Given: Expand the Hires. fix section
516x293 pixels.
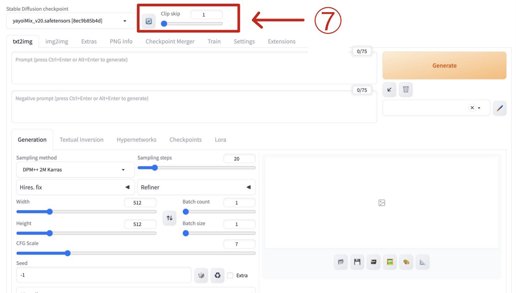Looking at the screenshot, I should tap(75, 187).
